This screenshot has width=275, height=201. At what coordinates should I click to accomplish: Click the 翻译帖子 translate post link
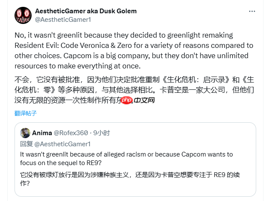[x=26, y=113]
